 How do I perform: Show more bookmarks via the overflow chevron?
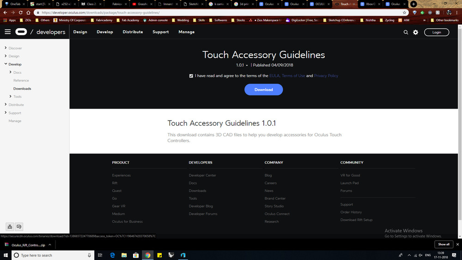[x=424, y=20]
